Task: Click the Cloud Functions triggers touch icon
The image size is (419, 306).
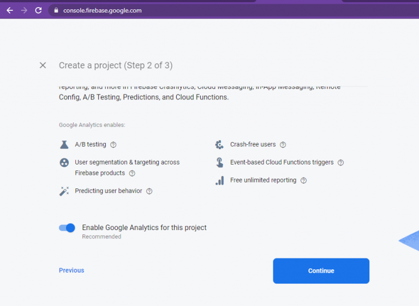Action: [220, 162]
